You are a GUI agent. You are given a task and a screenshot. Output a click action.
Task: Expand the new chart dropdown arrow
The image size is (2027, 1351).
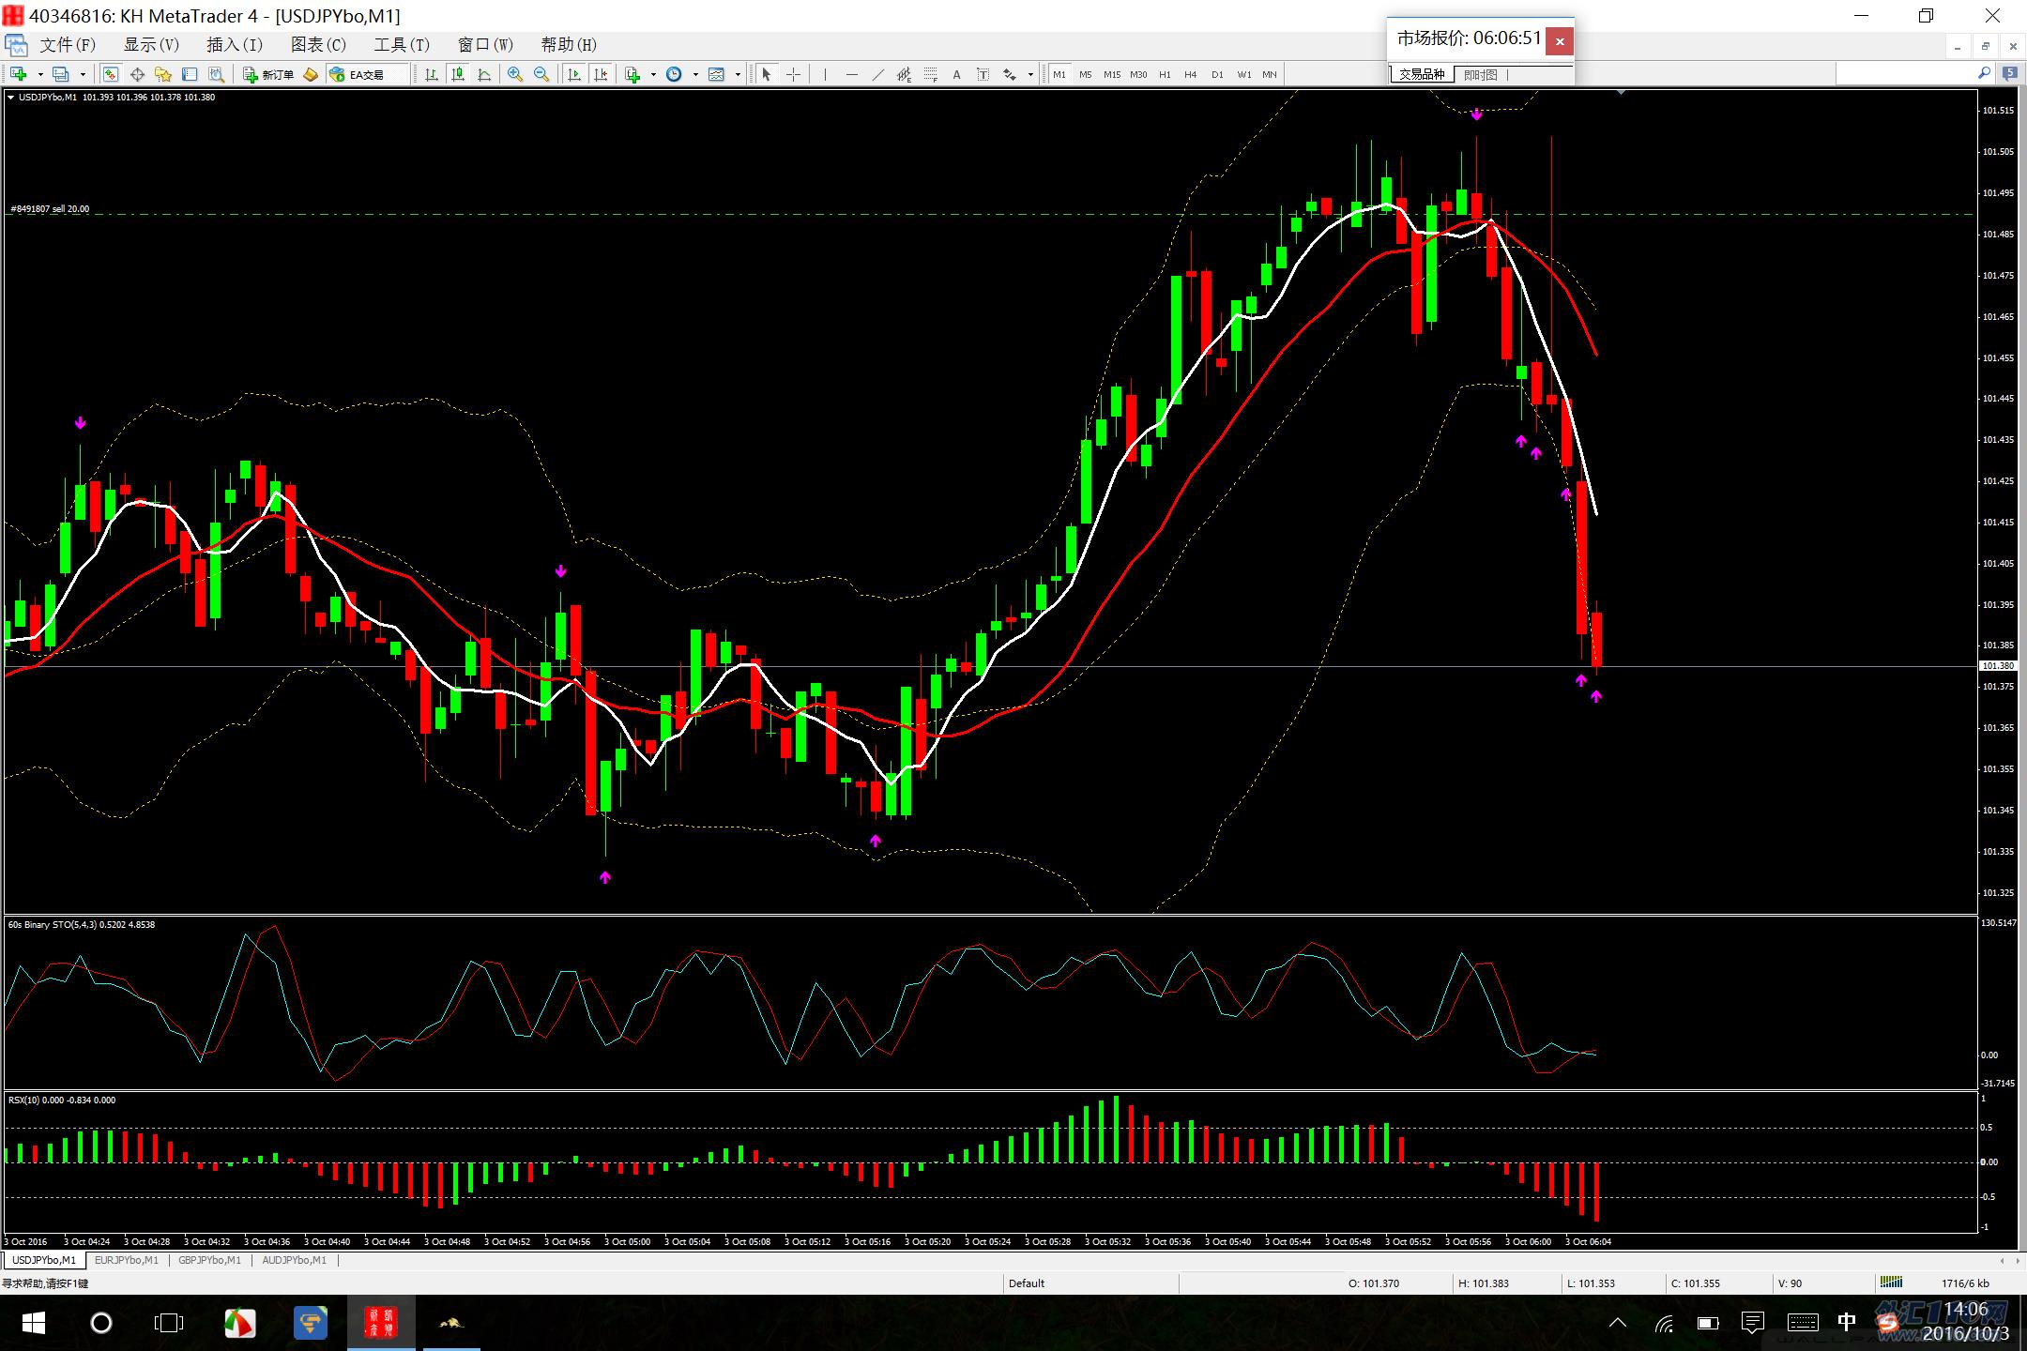coord(40,74)
